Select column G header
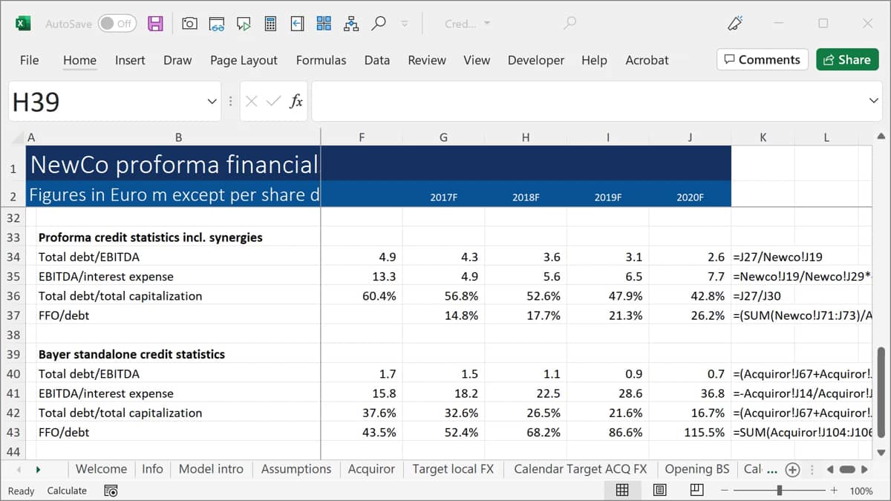 click(443, 138)
